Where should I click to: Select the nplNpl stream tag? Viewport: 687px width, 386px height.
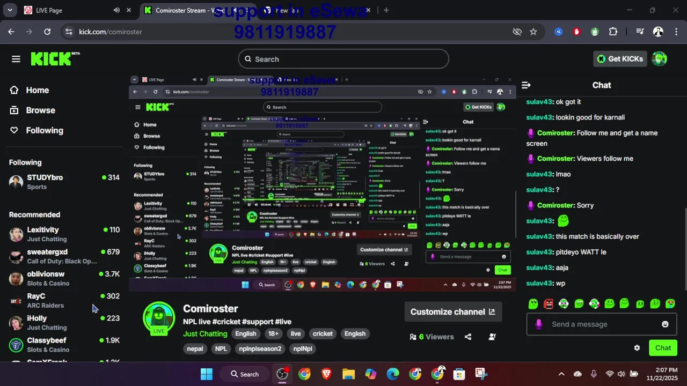click(303, 348)
